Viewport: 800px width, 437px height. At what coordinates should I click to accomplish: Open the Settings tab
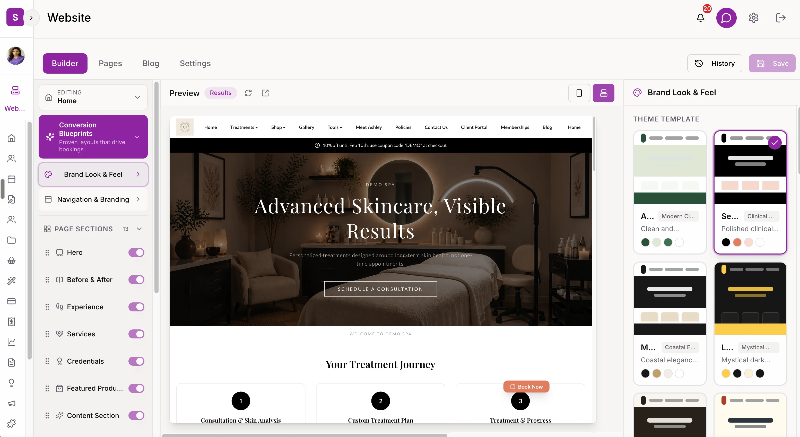point(195,63)
